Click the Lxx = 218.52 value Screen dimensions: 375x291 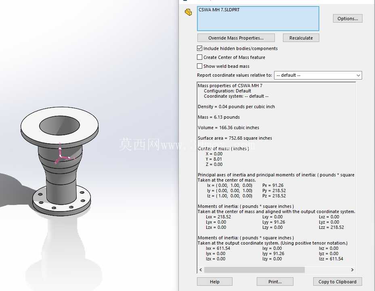coord(218,217)
